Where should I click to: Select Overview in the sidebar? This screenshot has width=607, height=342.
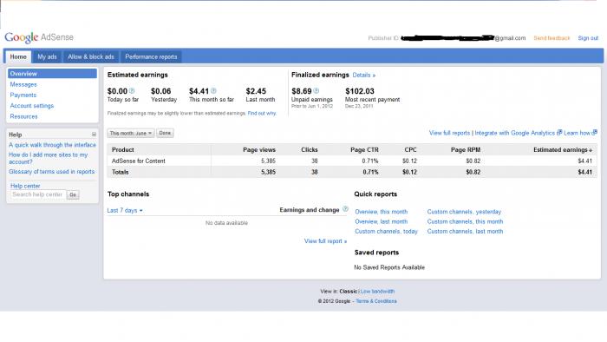(x=52, y=74)
